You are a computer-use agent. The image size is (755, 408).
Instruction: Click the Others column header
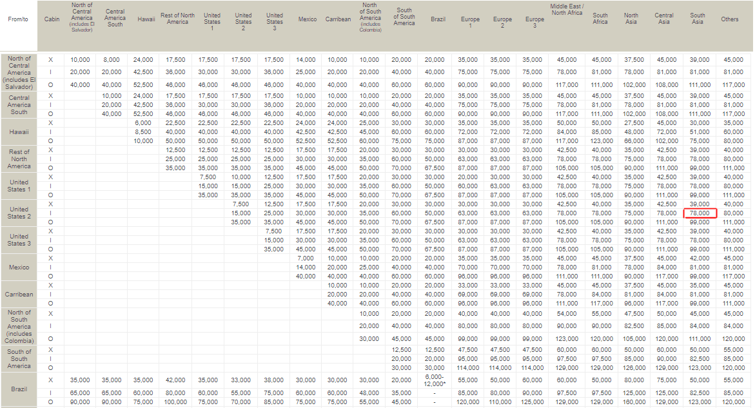point(730,19)
